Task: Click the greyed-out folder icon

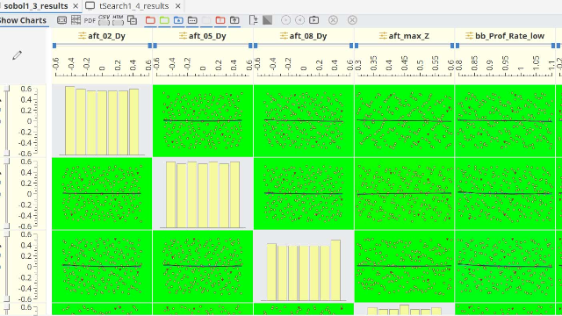Action: (x=206, y=20)
